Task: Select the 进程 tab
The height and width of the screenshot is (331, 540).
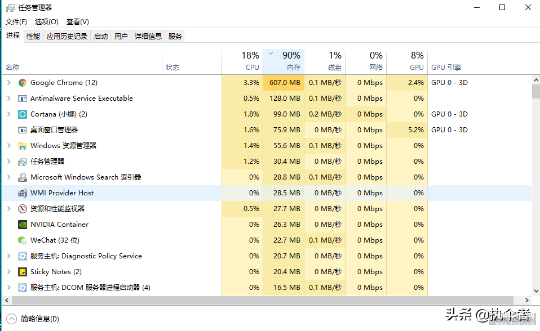Action: tap(13, 35)
